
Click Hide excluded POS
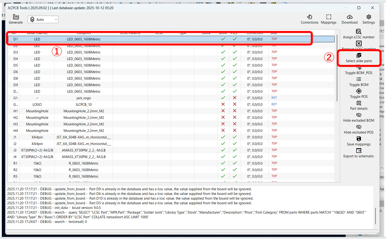coord(359,129)
